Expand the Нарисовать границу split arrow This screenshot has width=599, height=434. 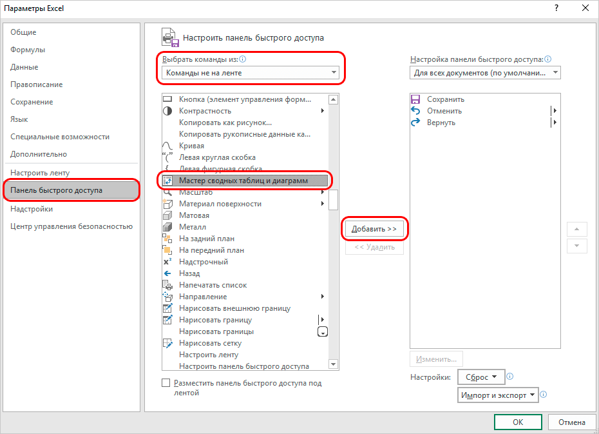[x=322, y=320]
